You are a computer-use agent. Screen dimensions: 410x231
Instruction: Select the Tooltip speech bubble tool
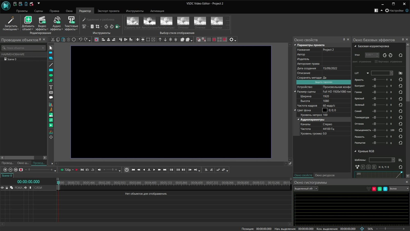(x=51, y=97)
